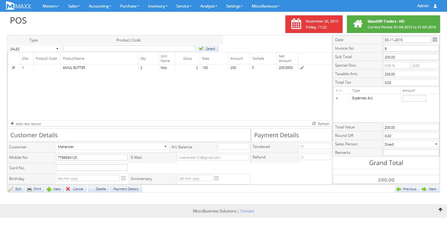Open the Inventory menu
Viewport: 447px width, 251px height.
tap(157, 6)
